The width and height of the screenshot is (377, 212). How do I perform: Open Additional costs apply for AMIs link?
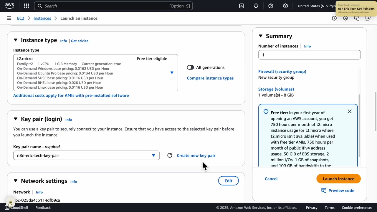(71, 95)
